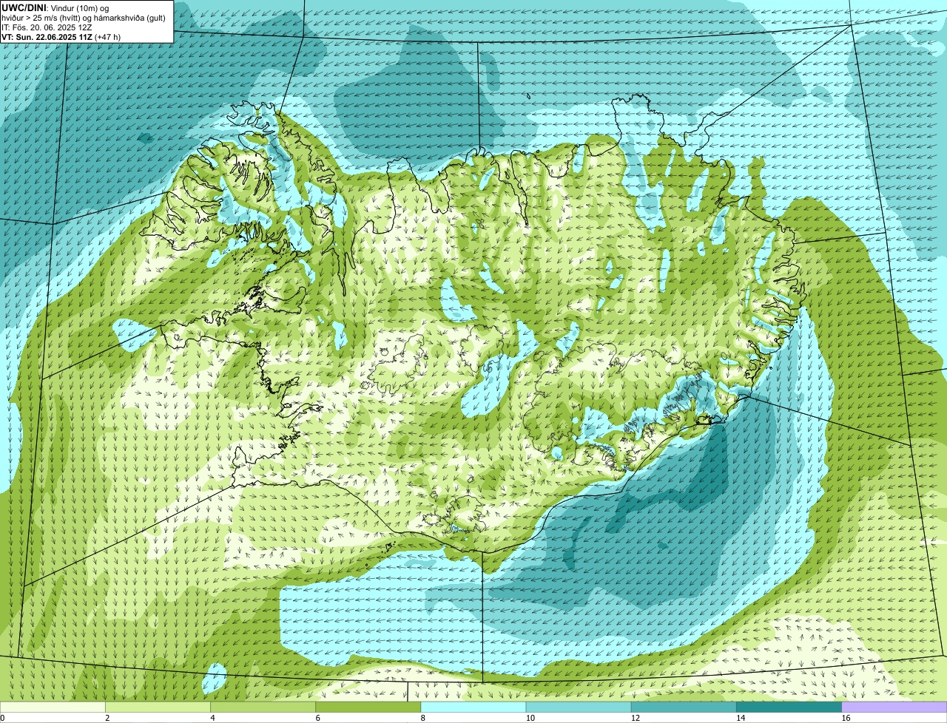
Task: Select the light green 2–4 m/s legend color
Action: (x=158, y=707)
